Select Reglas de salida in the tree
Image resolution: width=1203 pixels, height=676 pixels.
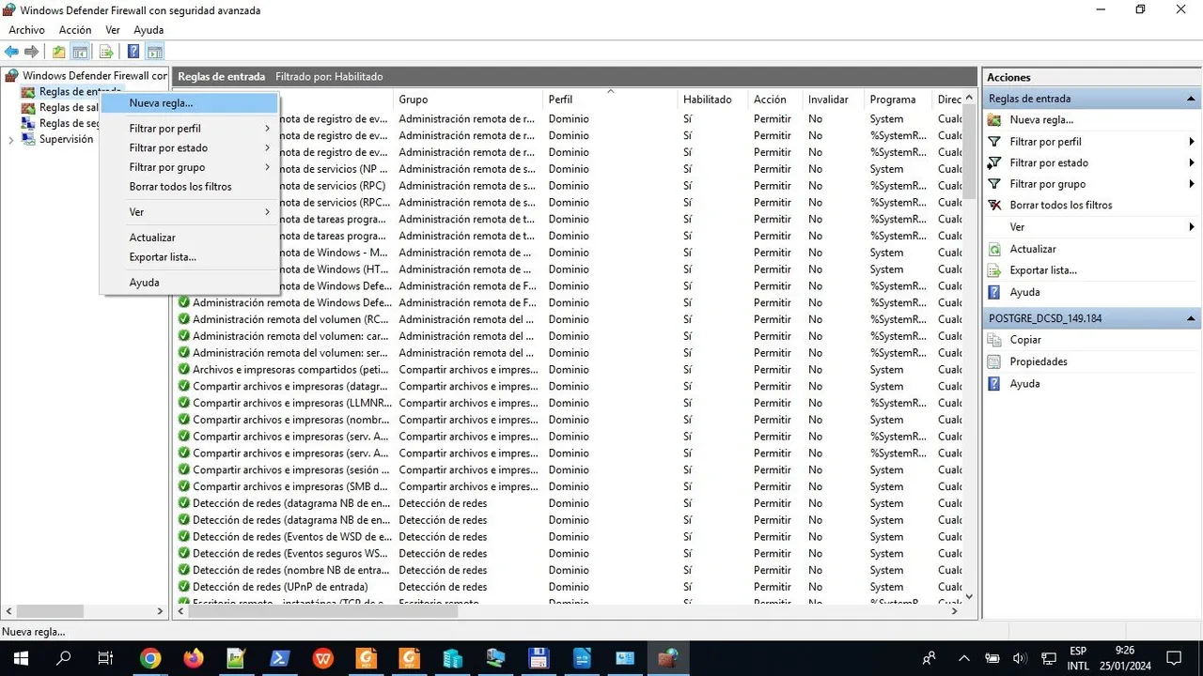69,107
